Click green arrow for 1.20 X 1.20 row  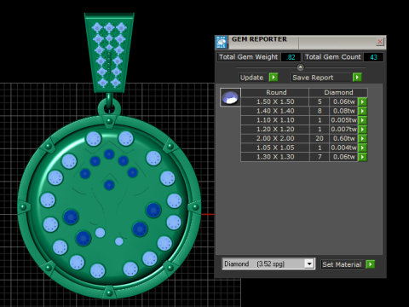(362, 129)
